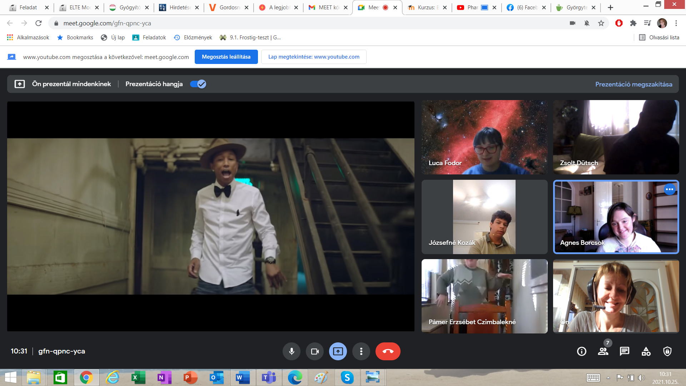Open options on Agnes Borcsok tile

670,189
